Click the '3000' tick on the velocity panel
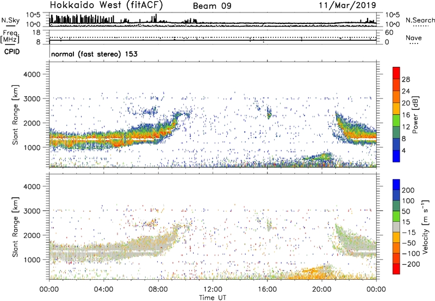Viewport: 435px width, 301px height. point(32,211)
